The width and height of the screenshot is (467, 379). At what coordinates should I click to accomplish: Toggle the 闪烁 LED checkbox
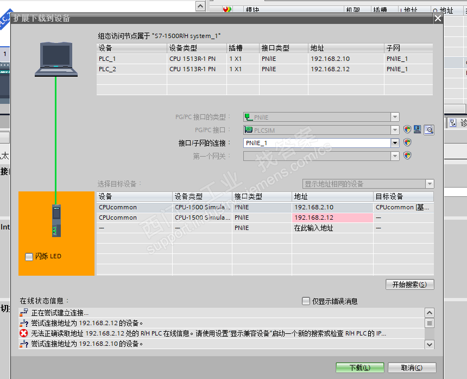pos(29,257)
